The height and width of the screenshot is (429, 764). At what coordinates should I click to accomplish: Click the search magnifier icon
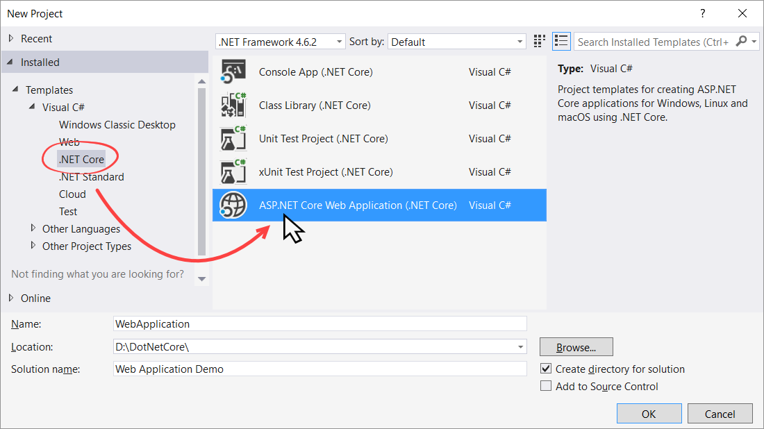(741, 42)
